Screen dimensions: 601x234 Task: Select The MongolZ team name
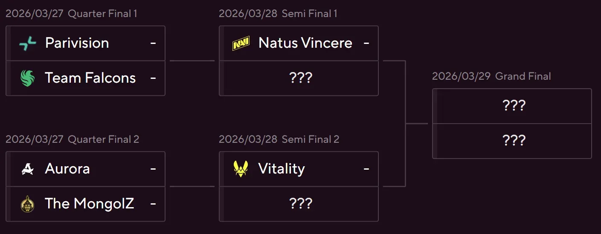point(89,204)
